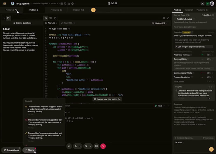Expand Analytical Thinking score row
Viewport: 216px width, 154px height.
tap(213, 55)
